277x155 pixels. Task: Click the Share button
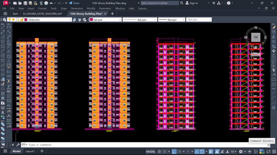coord(74,3)
